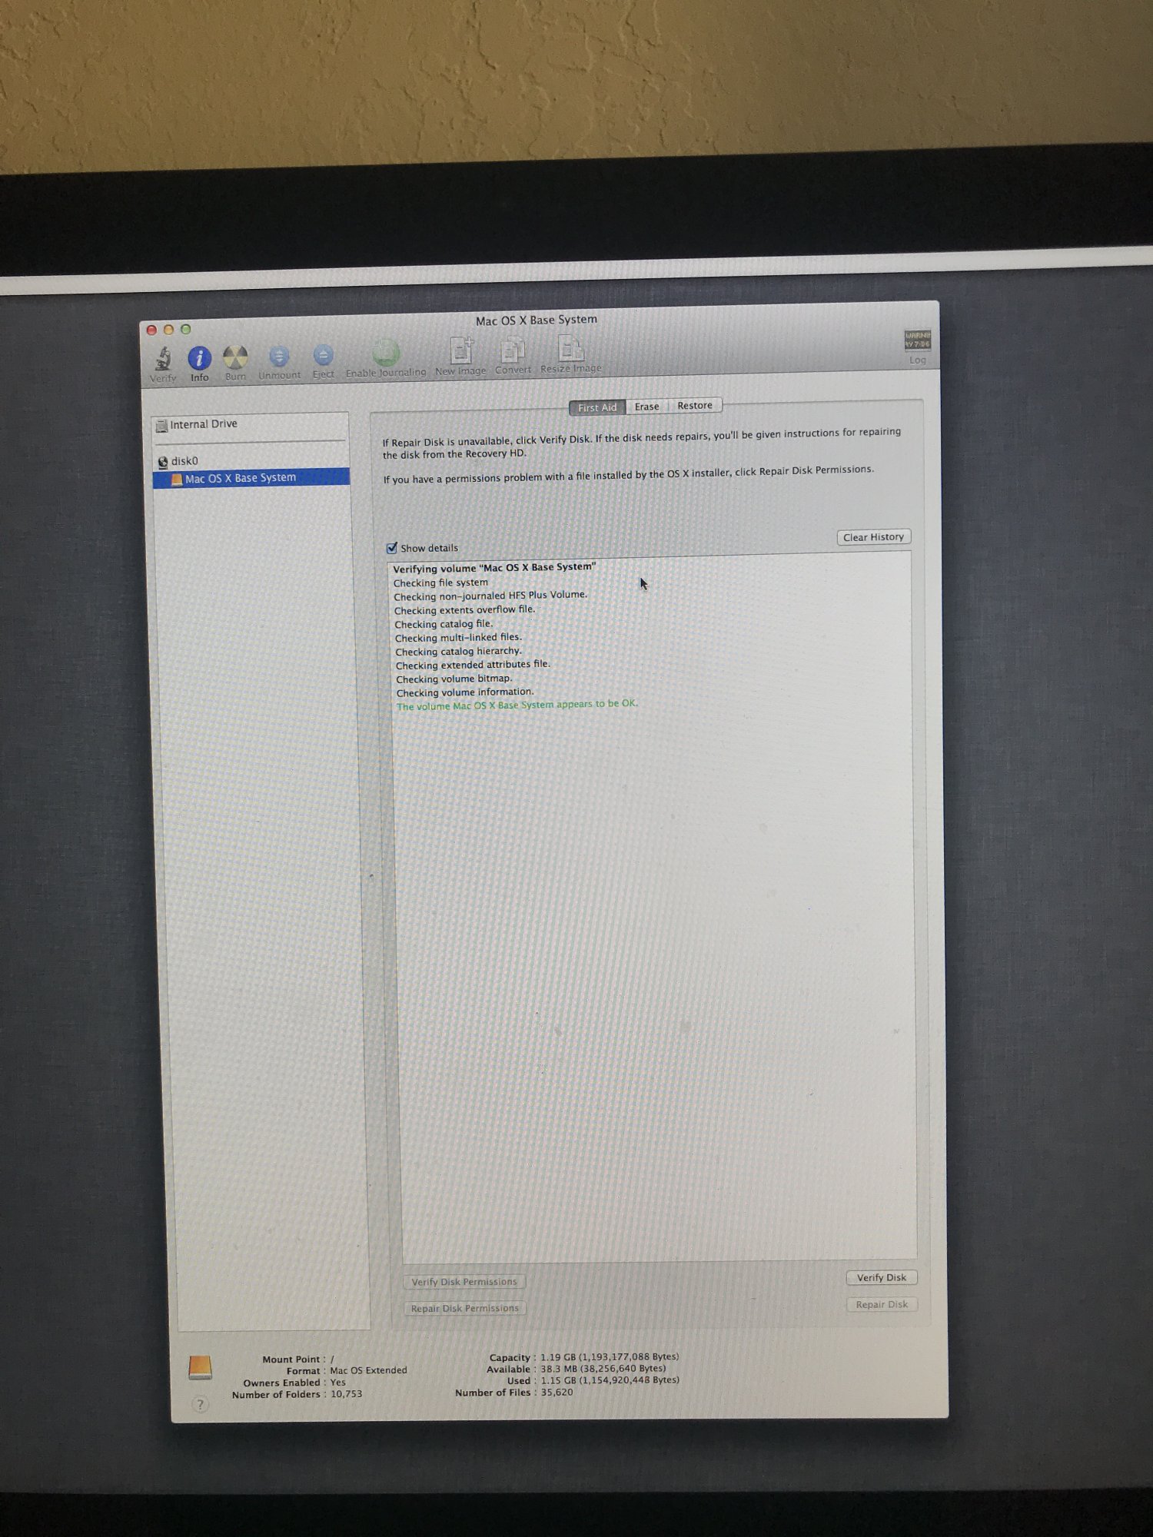The width and height of the screenshot is (1153, 1537).
Task: Click the green zoom window button
Action: [x=185, y=329]
